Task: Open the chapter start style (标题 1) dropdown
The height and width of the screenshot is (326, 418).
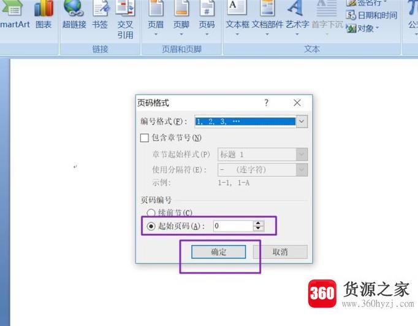Action: click(x=302, y=154)
